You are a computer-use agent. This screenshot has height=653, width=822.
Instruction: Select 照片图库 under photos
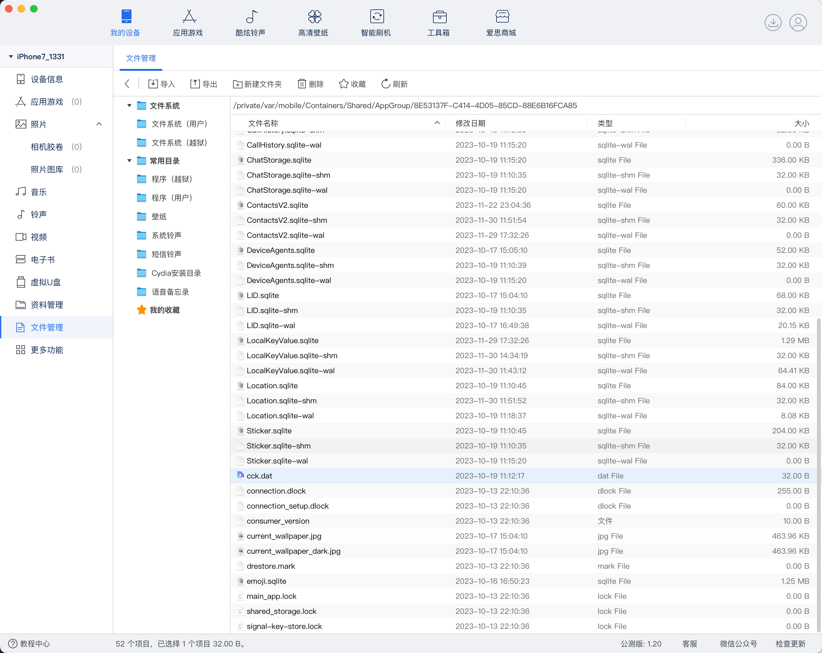56,169
